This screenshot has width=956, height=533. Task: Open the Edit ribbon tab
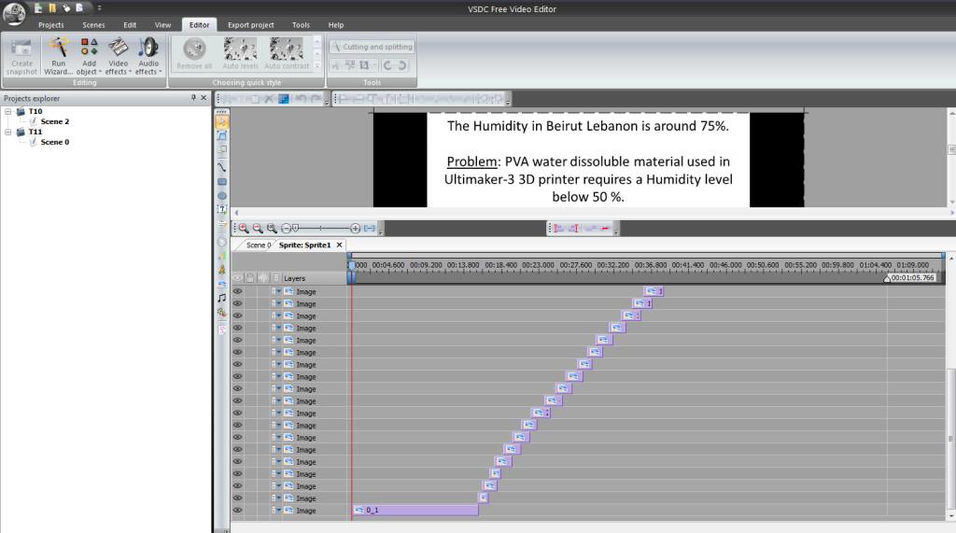[130, 25]
